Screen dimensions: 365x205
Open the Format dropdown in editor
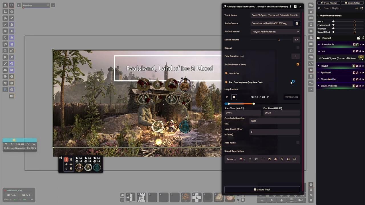(231, 159)
